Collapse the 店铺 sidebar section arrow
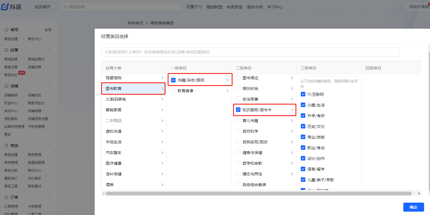 49,86
